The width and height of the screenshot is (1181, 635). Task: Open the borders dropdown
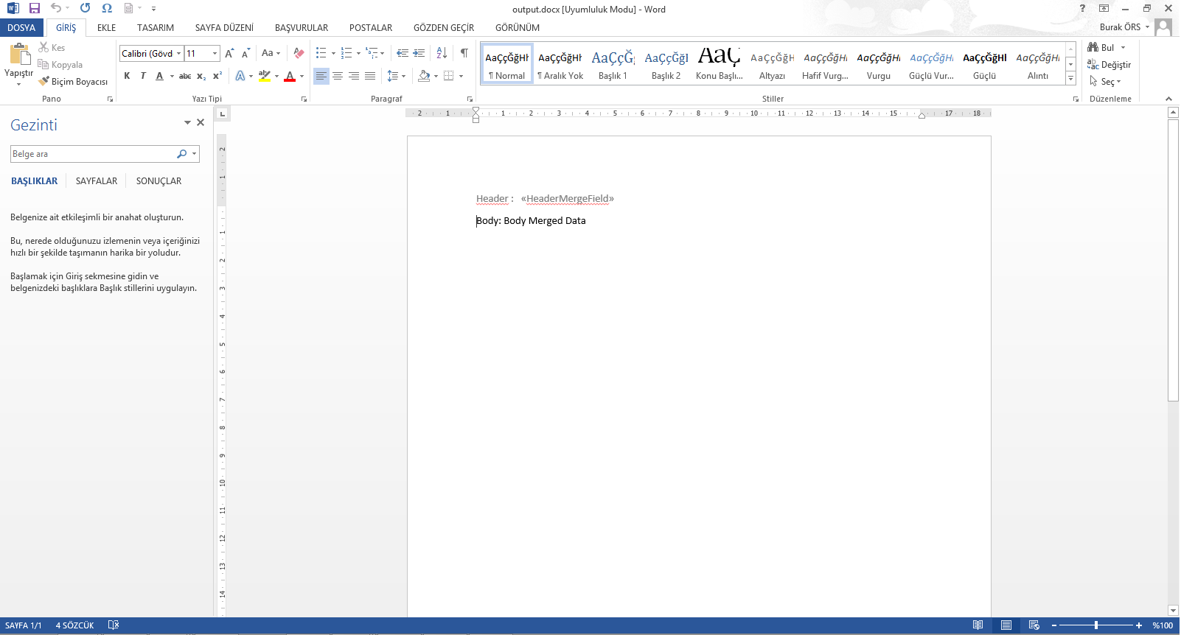coord(461,76)
